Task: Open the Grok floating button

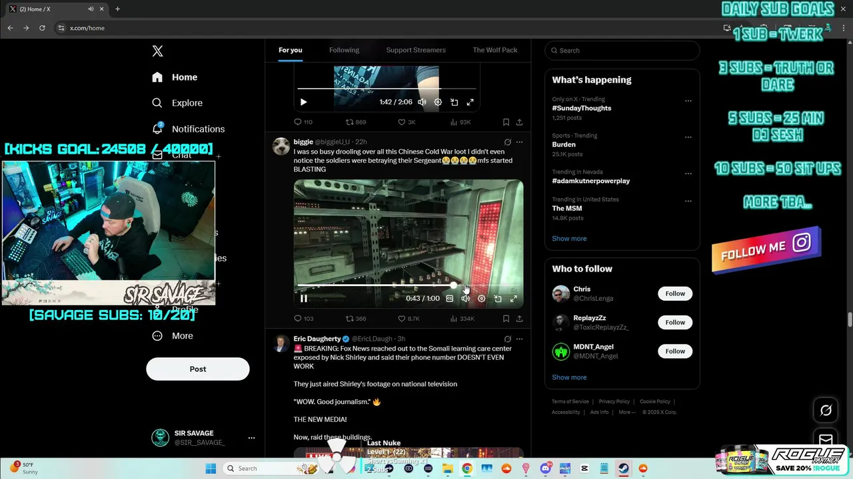Action: pyautogui.click(x=826, y=410)
